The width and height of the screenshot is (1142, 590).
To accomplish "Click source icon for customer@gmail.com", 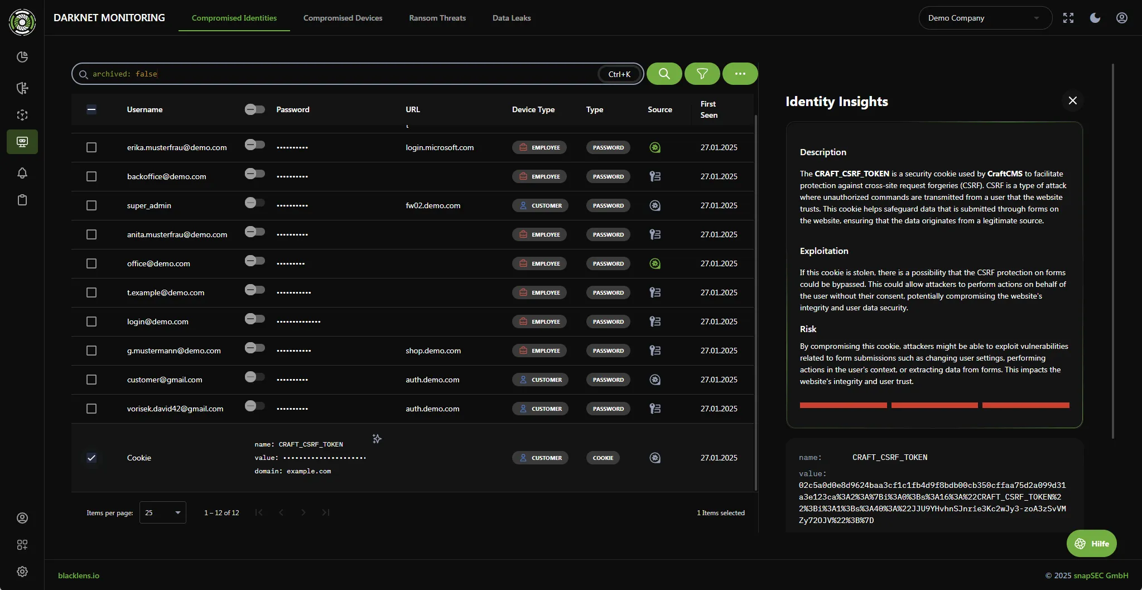I will pyautogui.click(x=655, y=380).
